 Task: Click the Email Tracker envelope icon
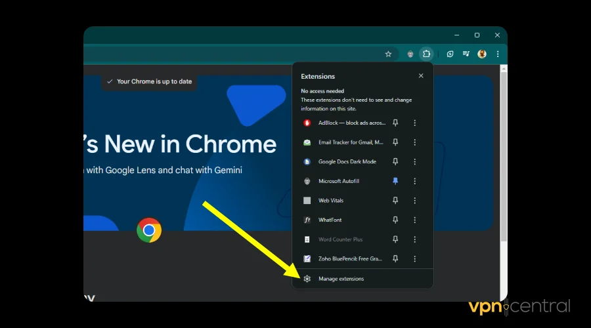pyautogui.click(x=307, y=142)
